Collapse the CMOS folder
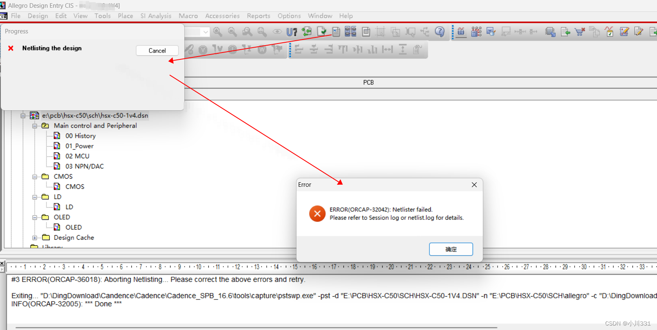657x330 pixels. 35,177
